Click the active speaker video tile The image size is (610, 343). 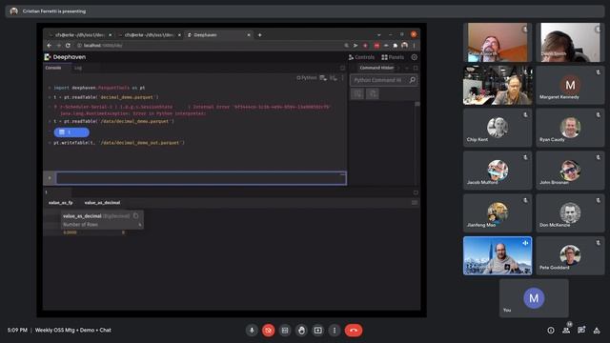498,255
